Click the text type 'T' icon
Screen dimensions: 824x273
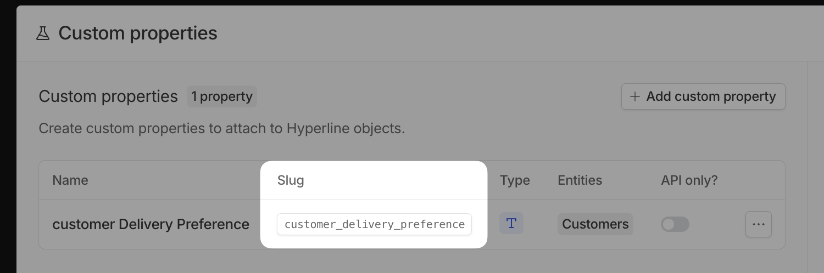click(x=511, y=224)
